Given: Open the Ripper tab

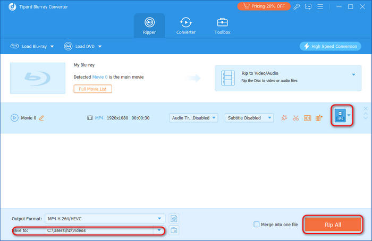Looking at the screenshot, I should pos(149,26).
